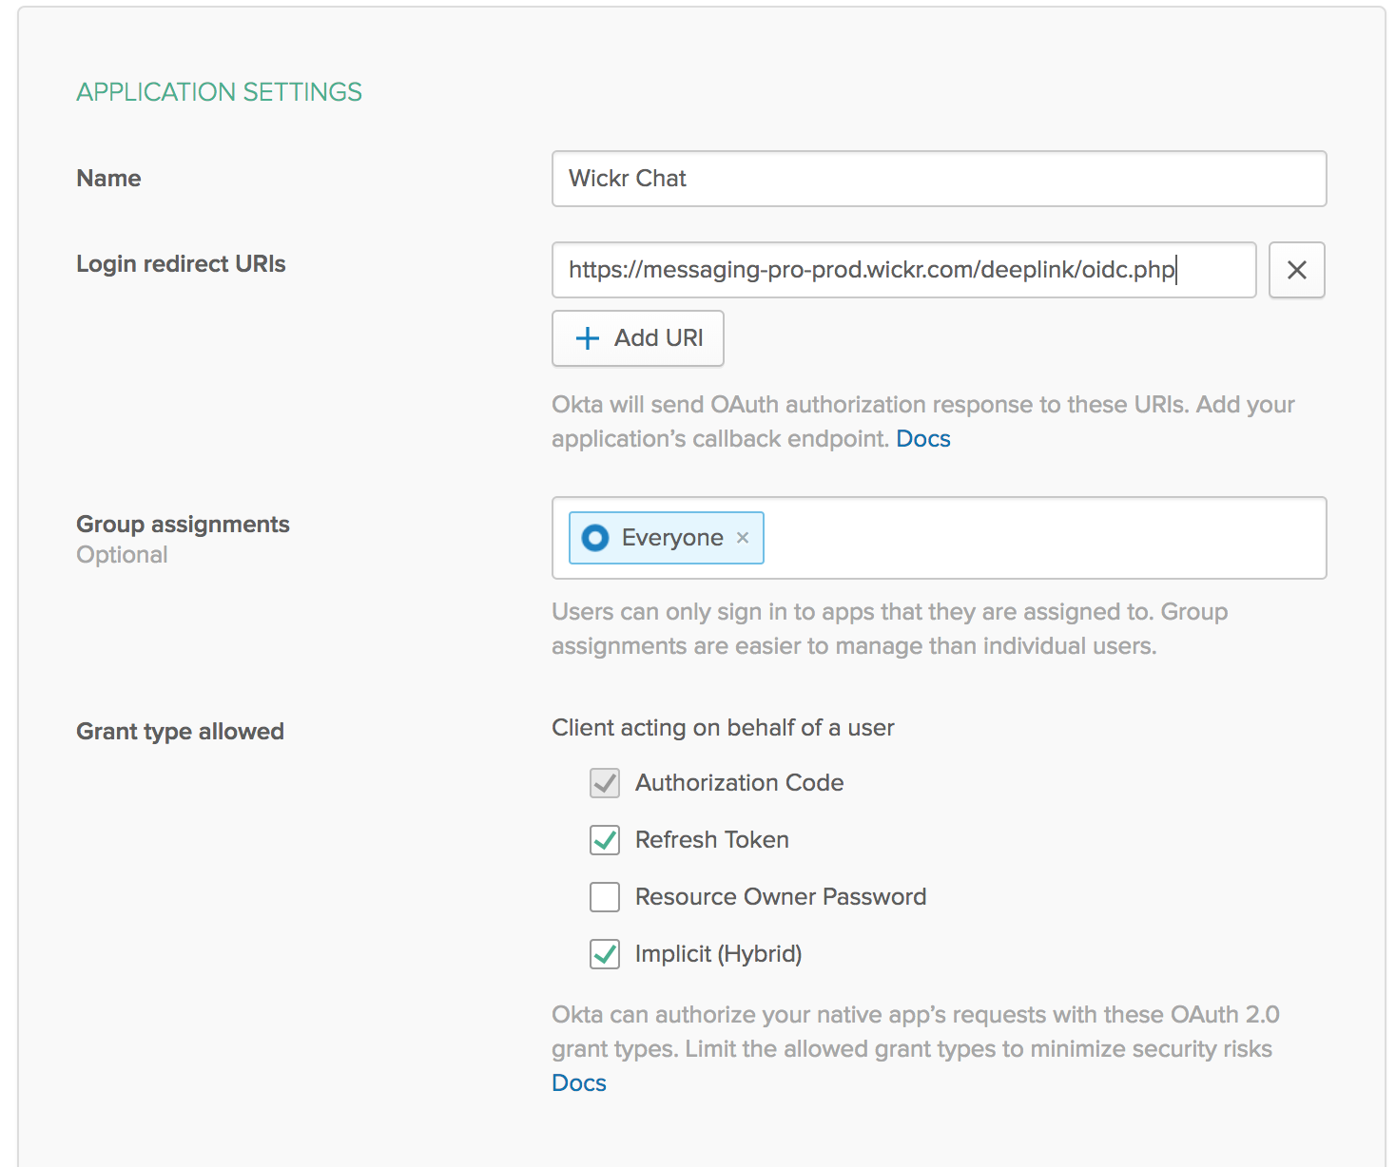The height and width of the screenshot is (1167, 1396).
Task: Click the APPLICATION SETTINGS heading
Action: pyautogui.click(x=220, y=92)
